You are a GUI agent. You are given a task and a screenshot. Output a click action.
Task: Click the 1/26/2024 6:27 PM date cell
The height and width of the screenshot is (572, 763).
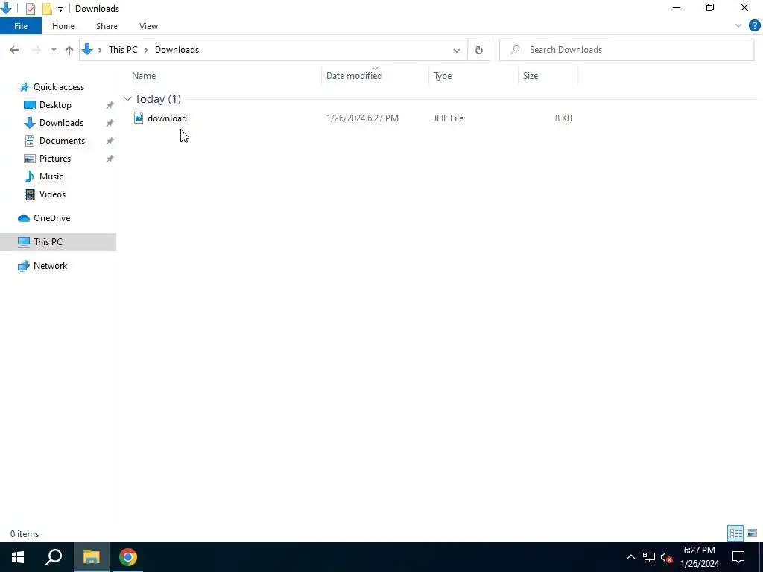click(x=363, y=118)
